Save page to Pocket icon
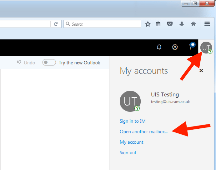 (x=170, y=24)
